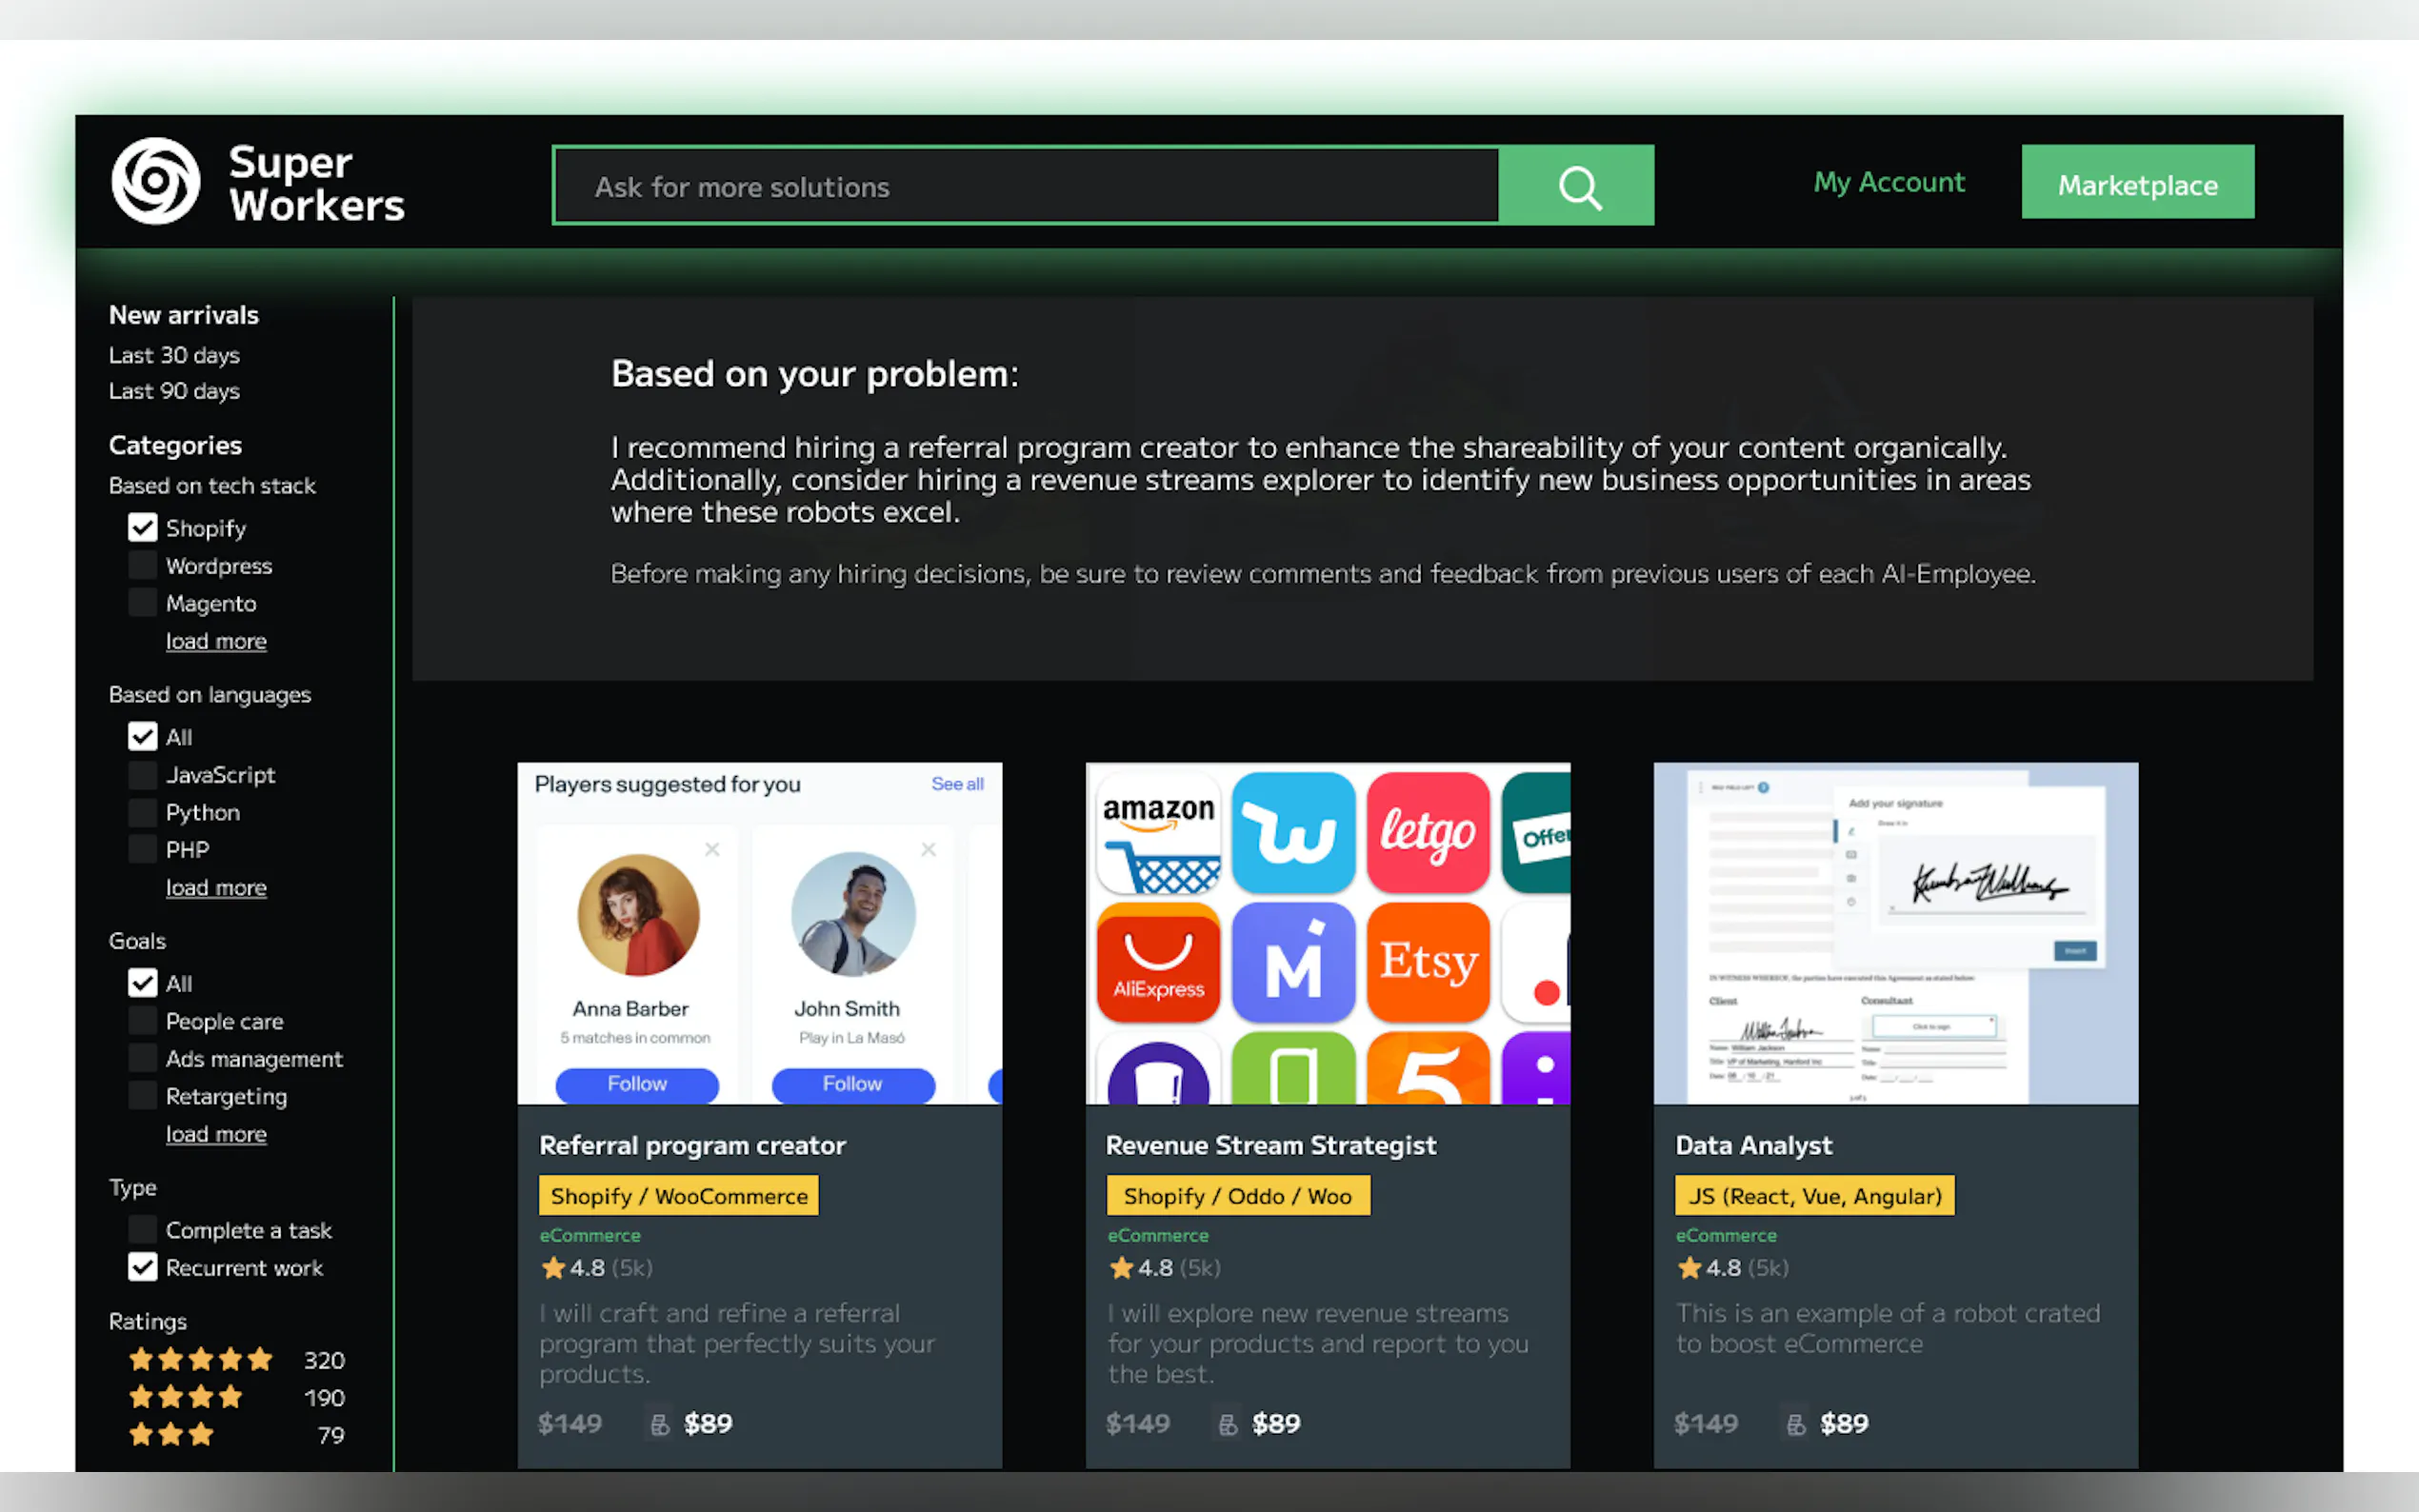Screen dimensions: 2419x1512
Task: Follow John Smith
Action: 852,1084
